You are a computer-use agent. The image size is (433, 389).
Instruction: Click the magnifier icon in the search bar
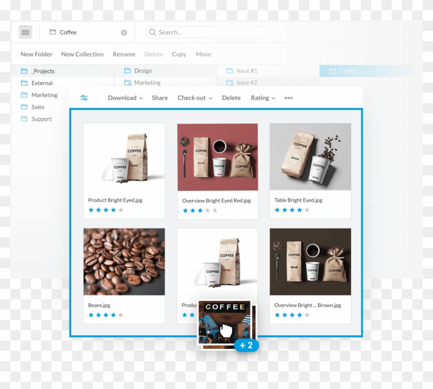click(153, 32)
